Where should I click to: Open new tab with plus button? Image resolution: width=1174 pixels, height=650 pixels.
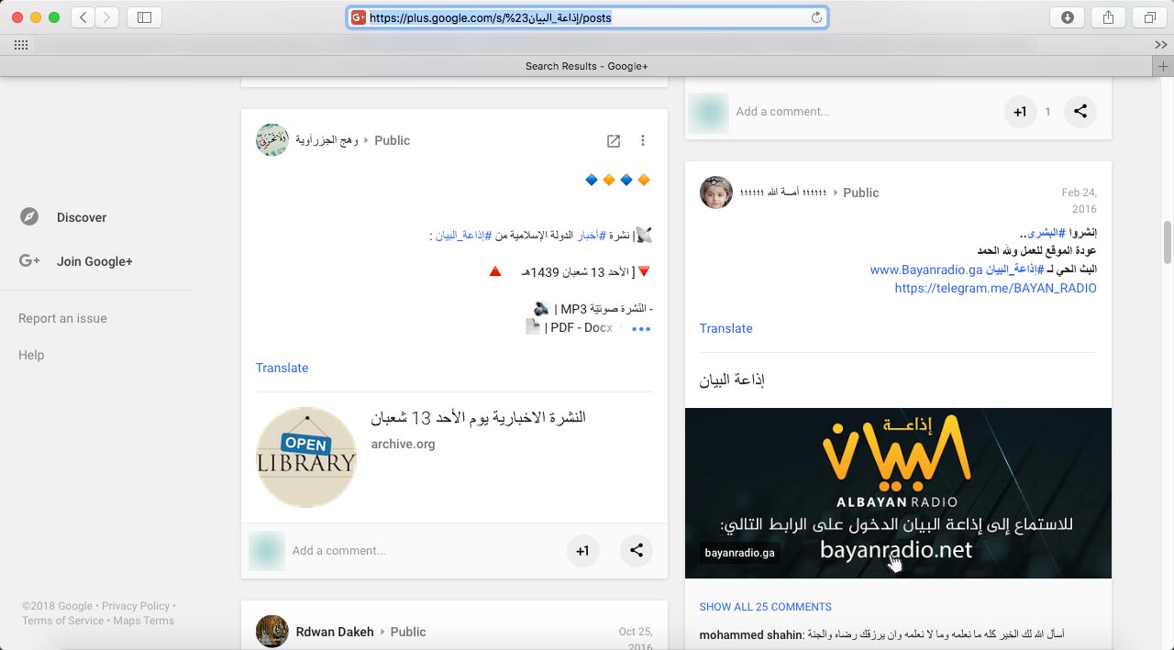1163,66
